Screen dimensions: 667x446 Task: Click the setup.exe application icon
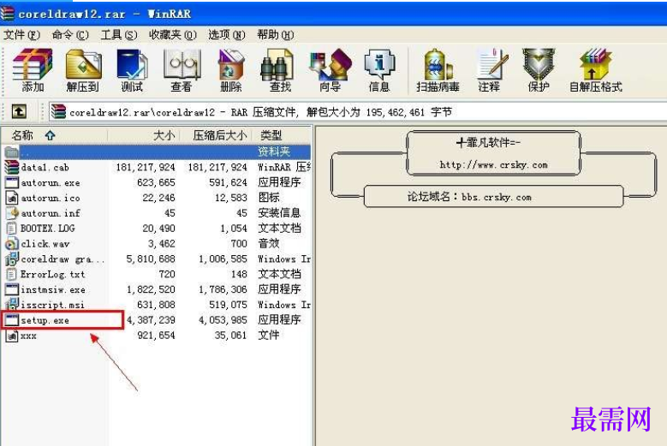point(11,320)
